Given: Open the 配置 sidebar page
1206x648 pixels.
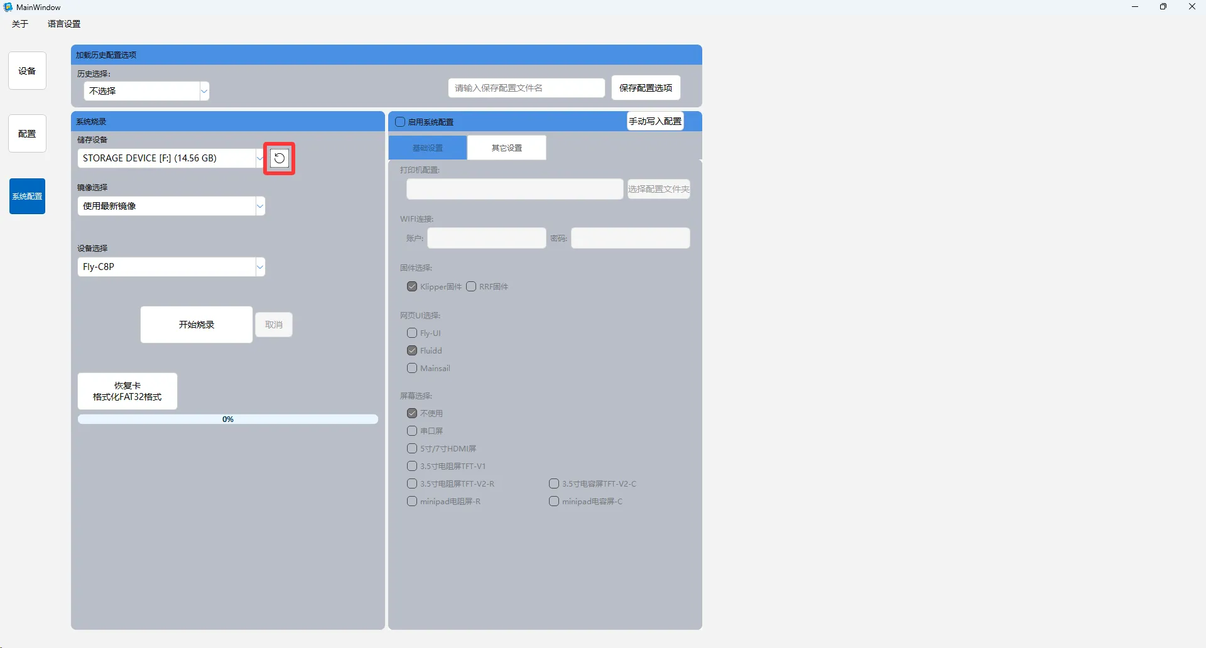Looking at the screenshot, I should [x=27, y=134].
